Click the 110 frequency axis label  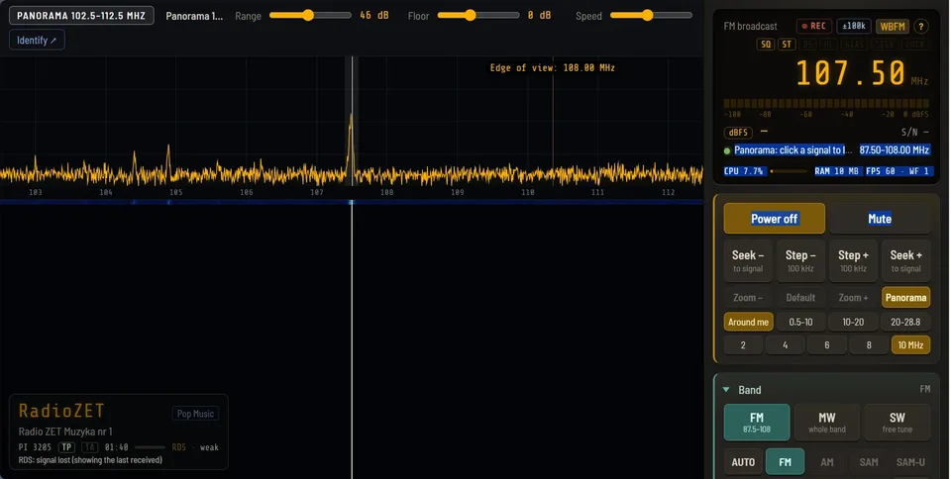coord(528,192)
